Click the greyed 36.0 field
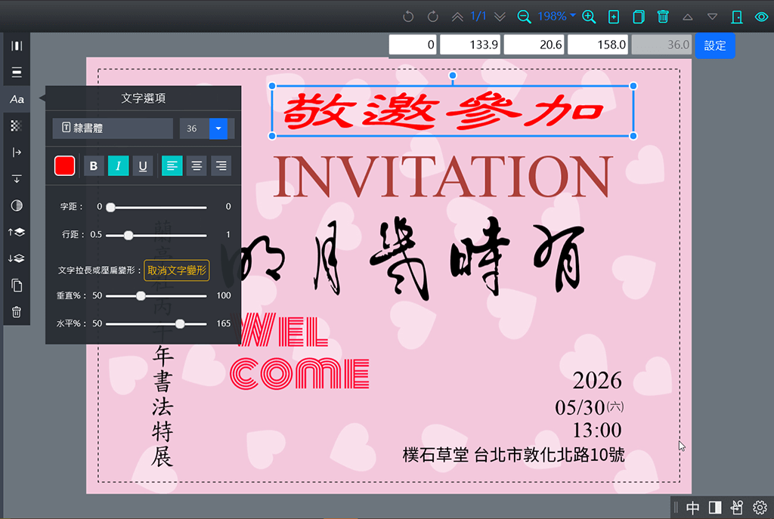Screen dimensions: 774x519 point(661,45)
